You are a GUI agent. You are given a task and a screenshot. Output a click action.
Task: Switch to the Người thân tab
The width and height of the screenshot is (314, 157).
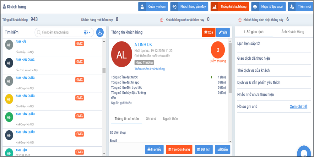[171, 119]
